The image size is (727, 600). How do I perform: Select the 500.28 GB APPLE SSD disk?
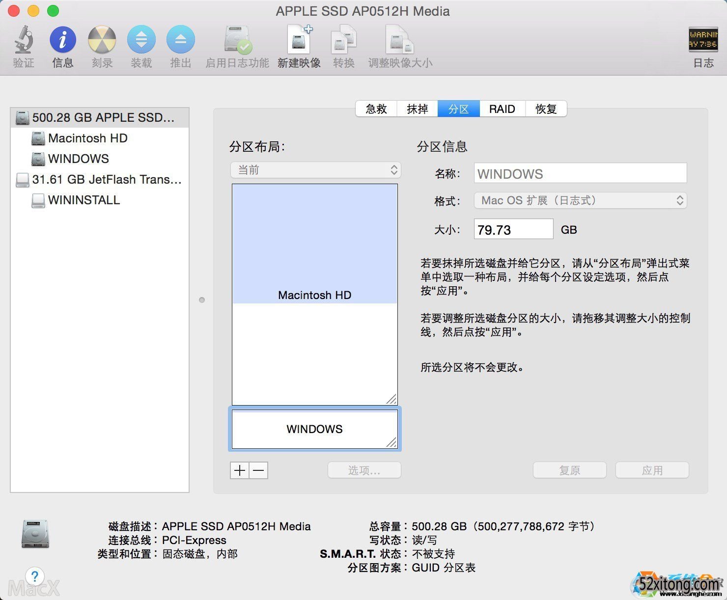100,118
